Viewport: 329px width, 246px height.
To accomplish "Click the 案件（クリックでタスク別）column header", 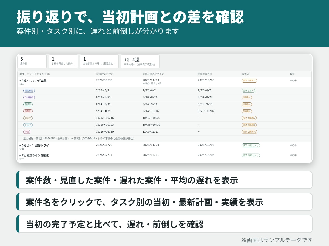I will 35,74.
